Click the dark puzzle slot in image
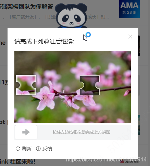Screen dimensions: 150x166 point(90,85)
